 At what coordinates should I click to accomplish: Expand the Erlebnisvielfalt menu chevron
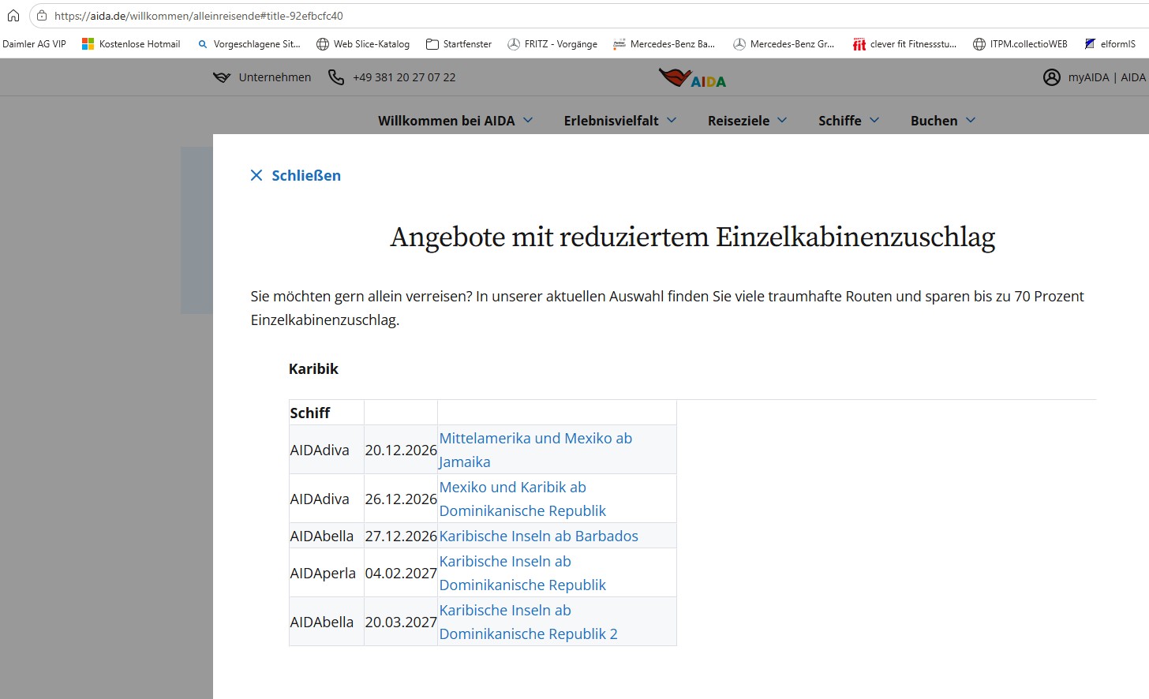(x=672, y=120)
